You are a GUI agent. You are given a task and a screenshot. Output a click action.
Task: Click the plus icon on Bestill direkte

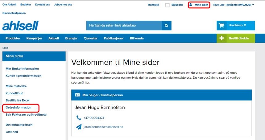pos(222,38)
